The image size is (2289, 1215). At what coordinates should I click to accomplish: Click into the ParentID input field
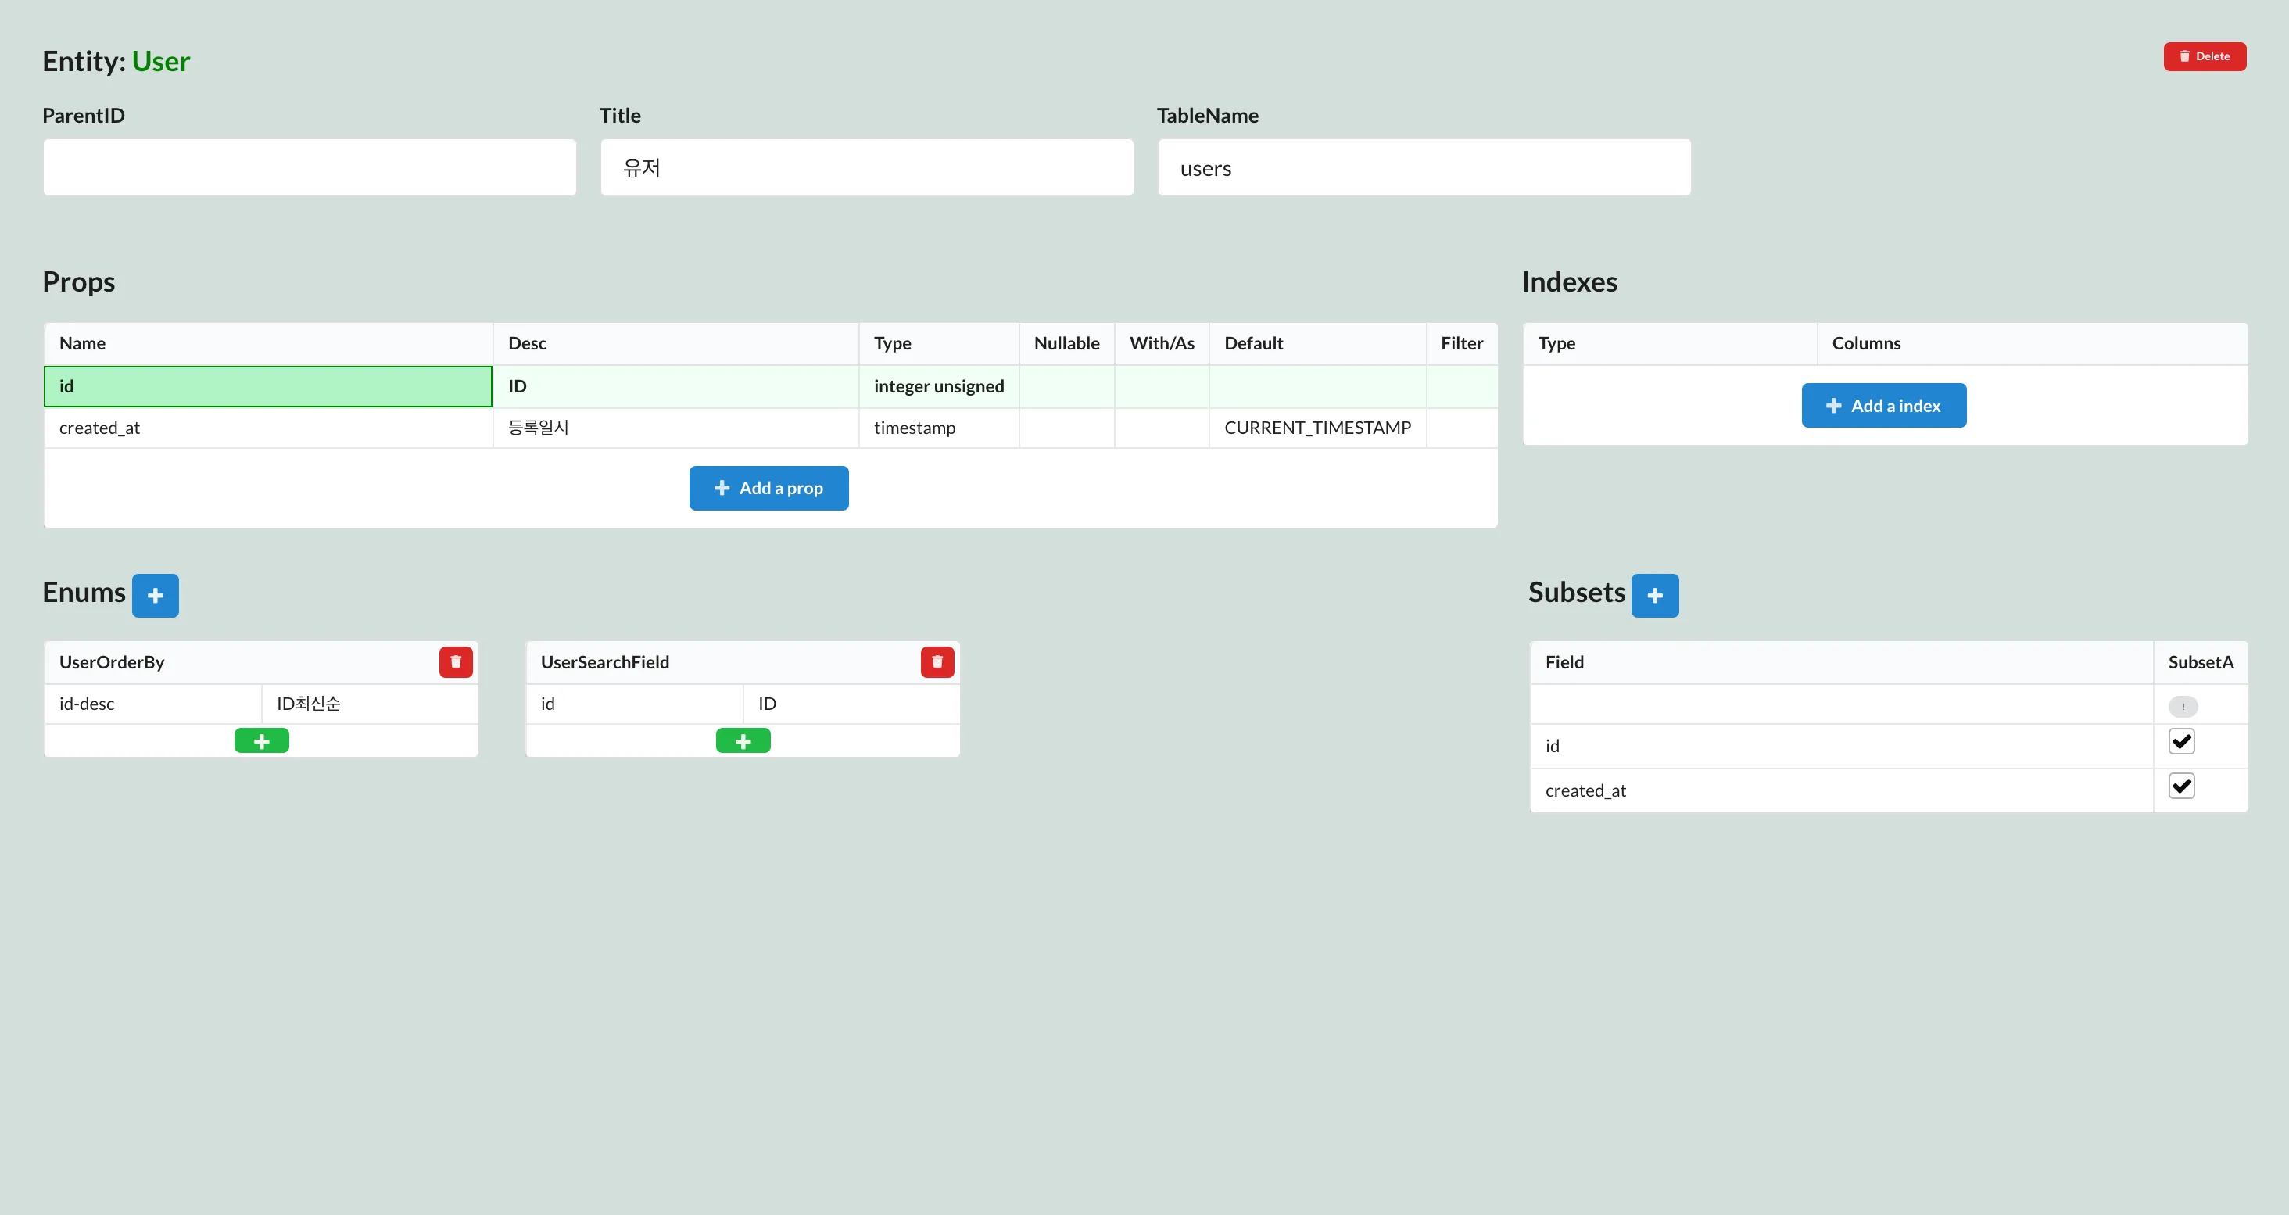point(310,167)
